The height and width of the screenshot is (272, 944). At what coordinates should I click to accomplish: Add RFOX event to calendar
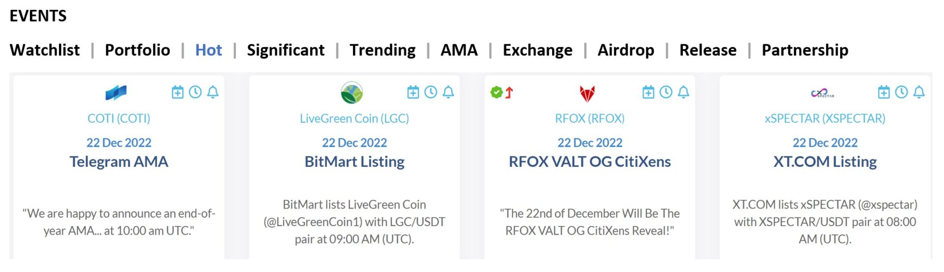[x=649, y=92]
